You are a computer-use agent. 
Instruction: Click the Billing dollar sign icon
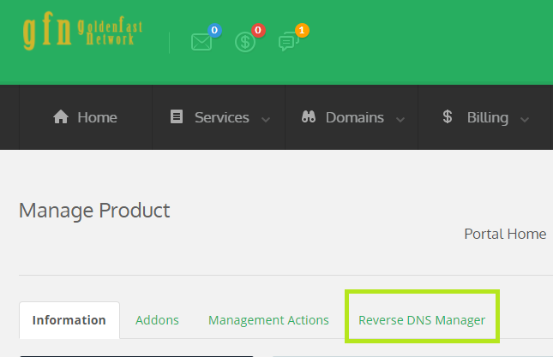[x=448, y=117]
